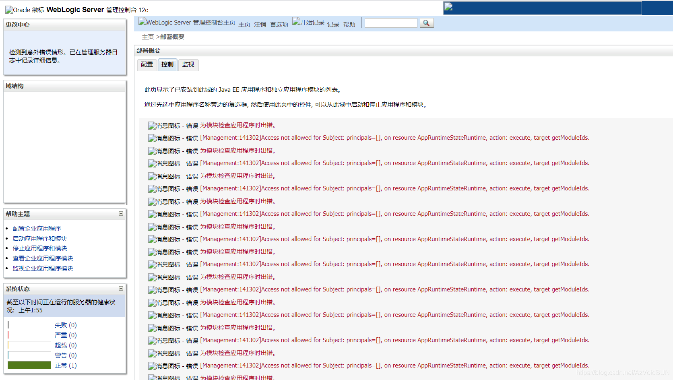Click 注销 to log out

pyautogui.click(x=260, y=25)
